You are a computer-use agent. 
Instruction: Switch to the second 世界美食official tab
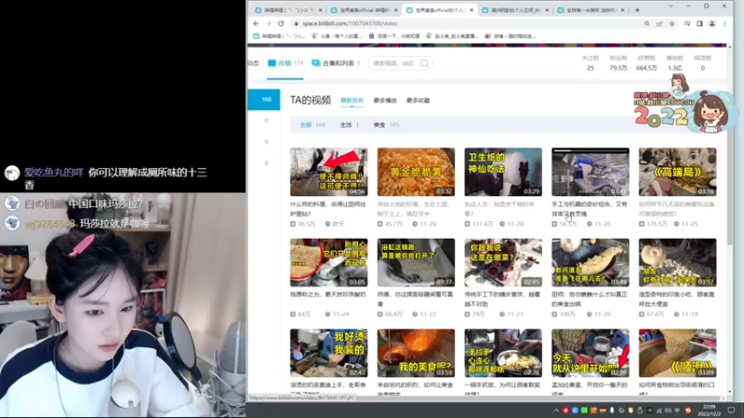(365, 10)
